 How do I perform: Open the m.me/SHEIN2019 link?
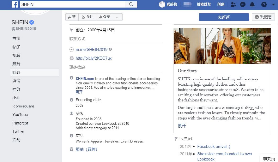click(91, 50)
